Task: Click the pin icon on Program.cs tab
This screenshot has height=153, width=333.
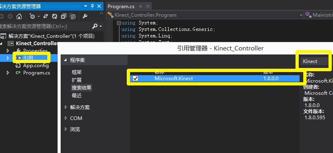Action: pyautogui.click(x=140, y=7)
